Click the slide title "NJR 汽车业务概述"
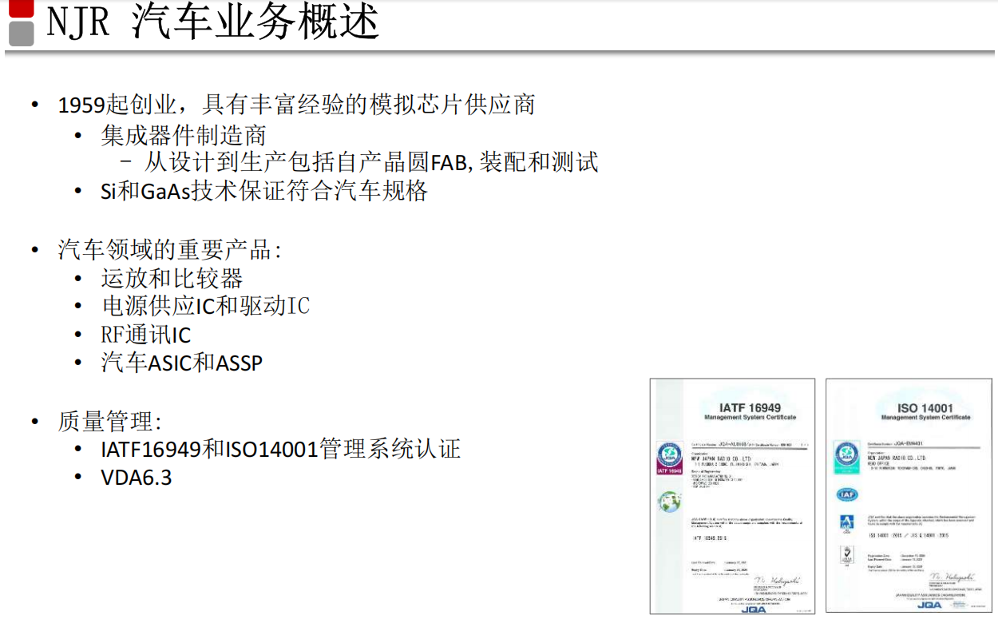 click(212, 22)
